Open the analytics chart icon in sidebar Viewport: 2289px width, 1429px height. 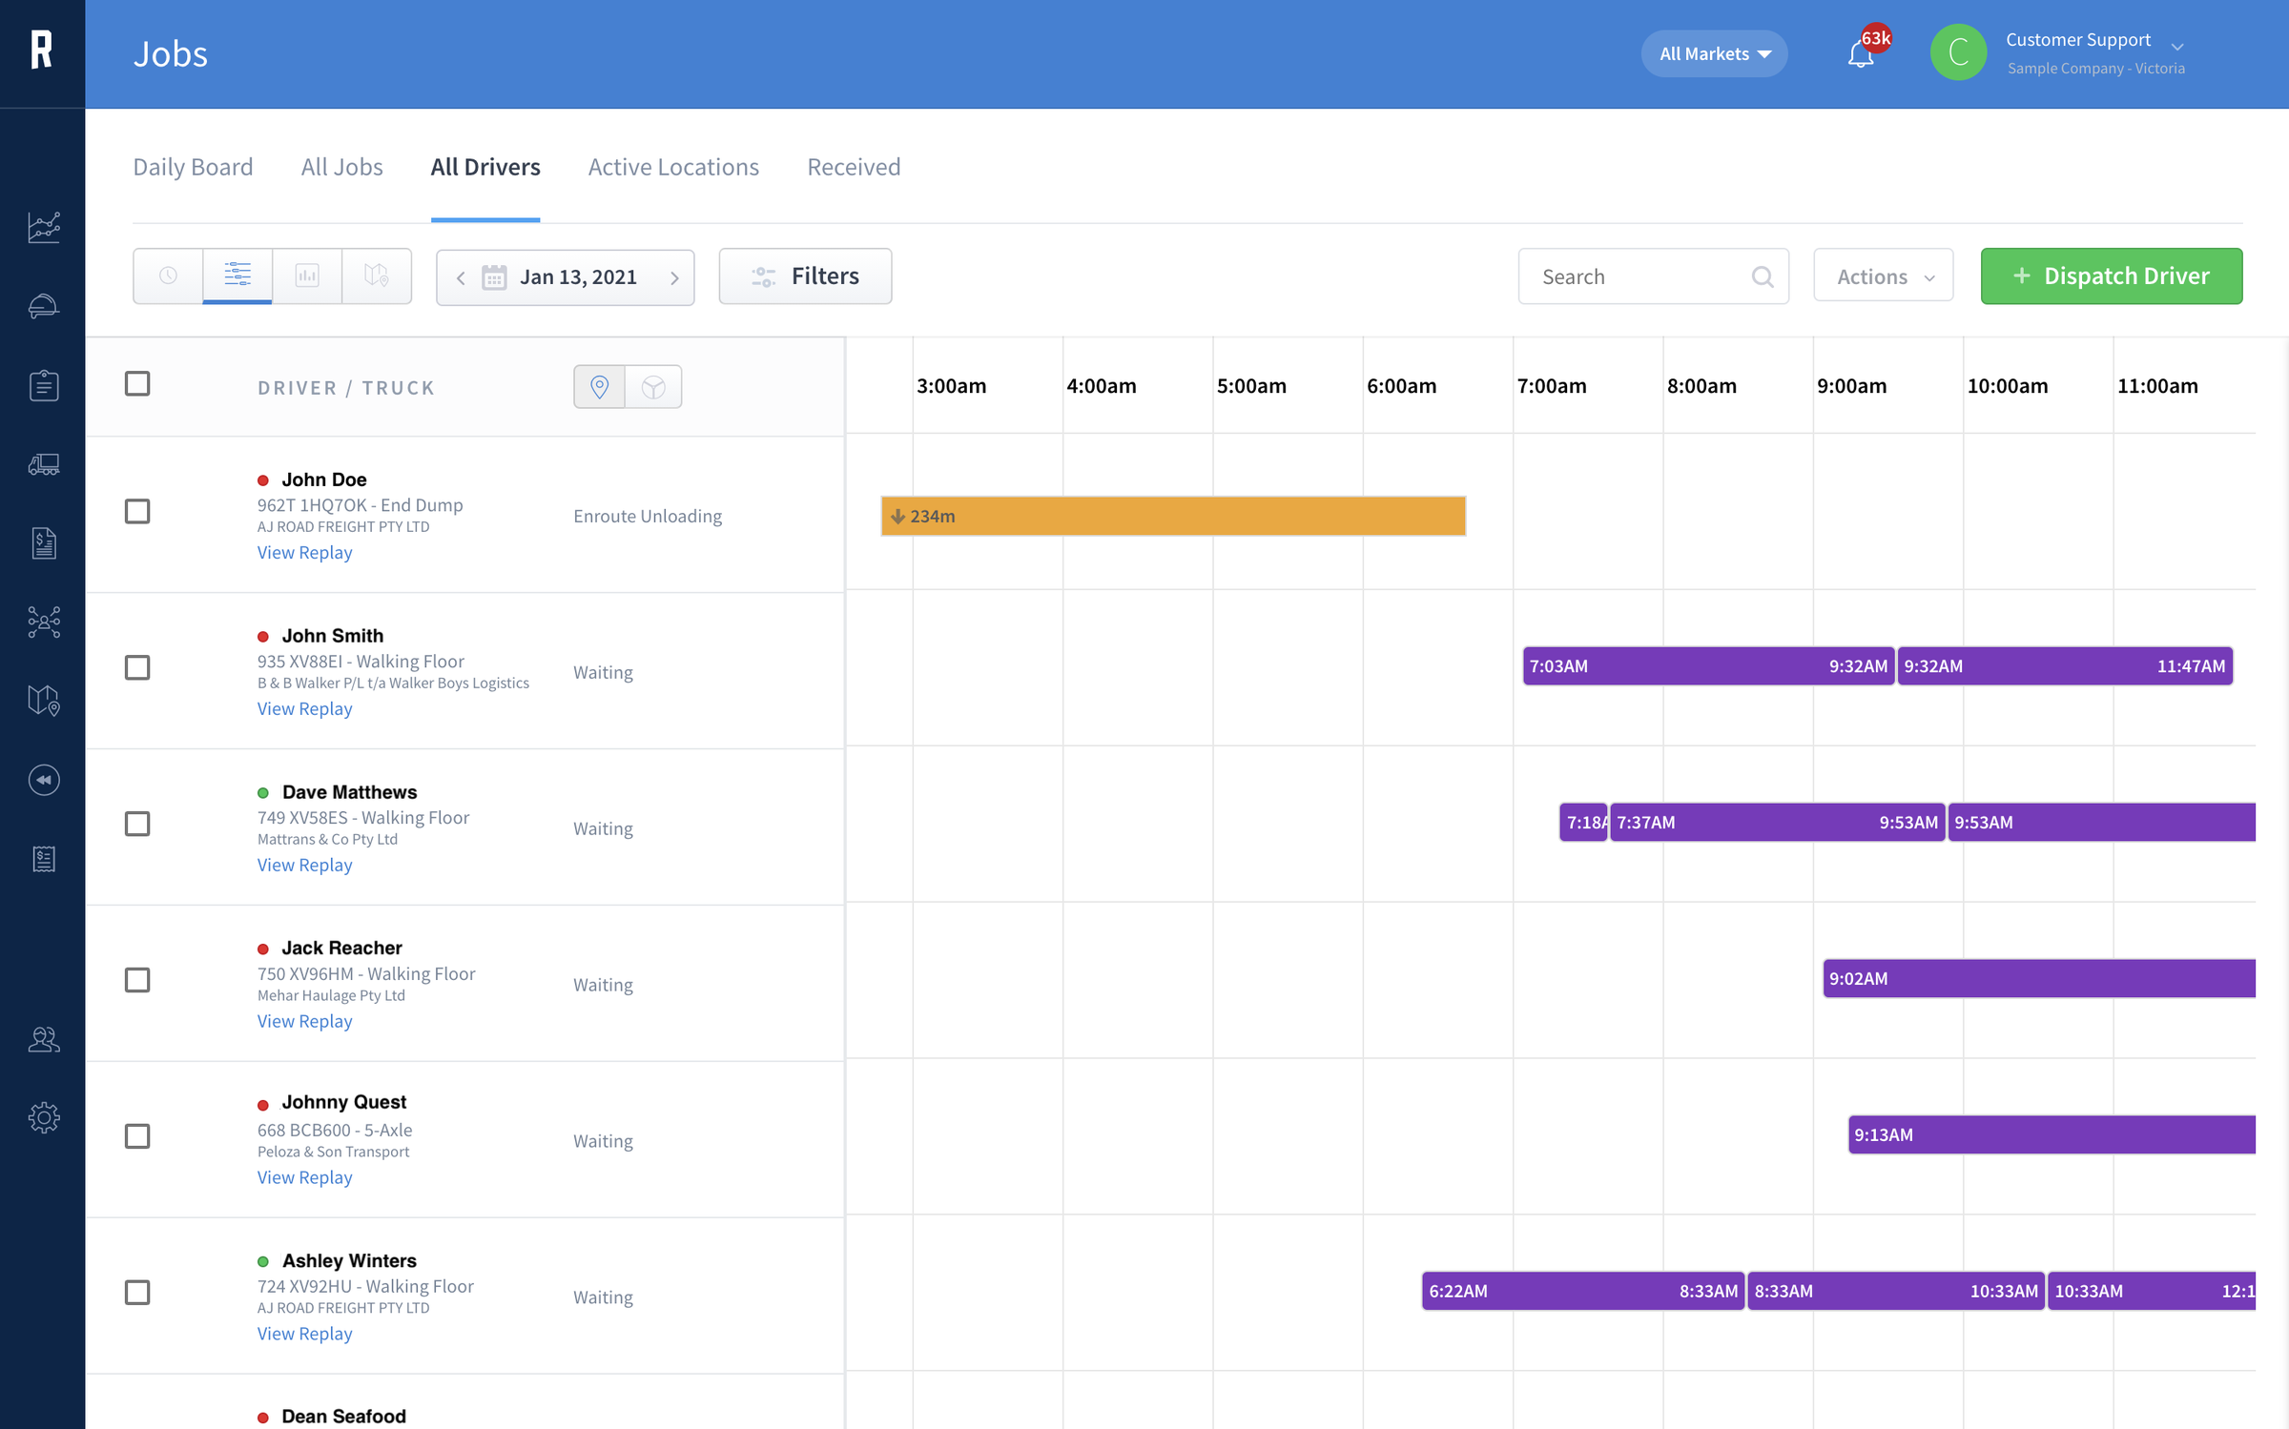(44, 227)
